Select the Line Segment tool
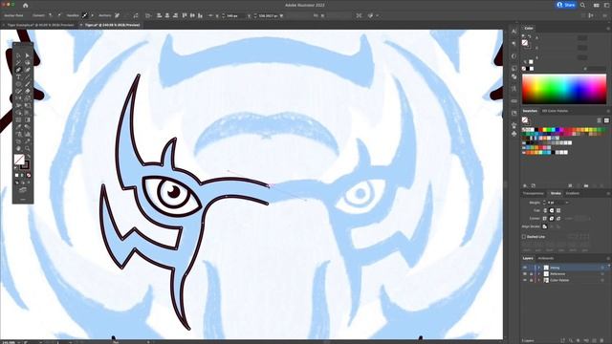This screenshot has height=344, width=612. (x=28, y=77)
